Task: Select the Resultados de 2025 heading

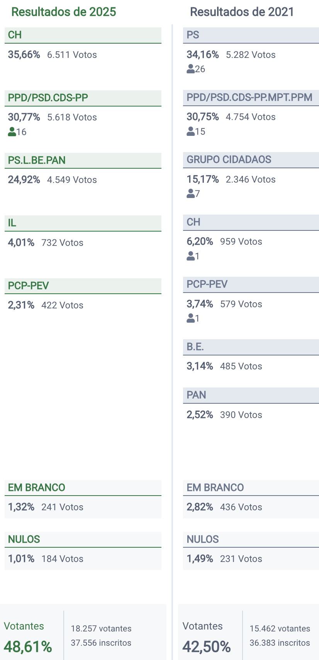Action: click(x=64, y=12)
